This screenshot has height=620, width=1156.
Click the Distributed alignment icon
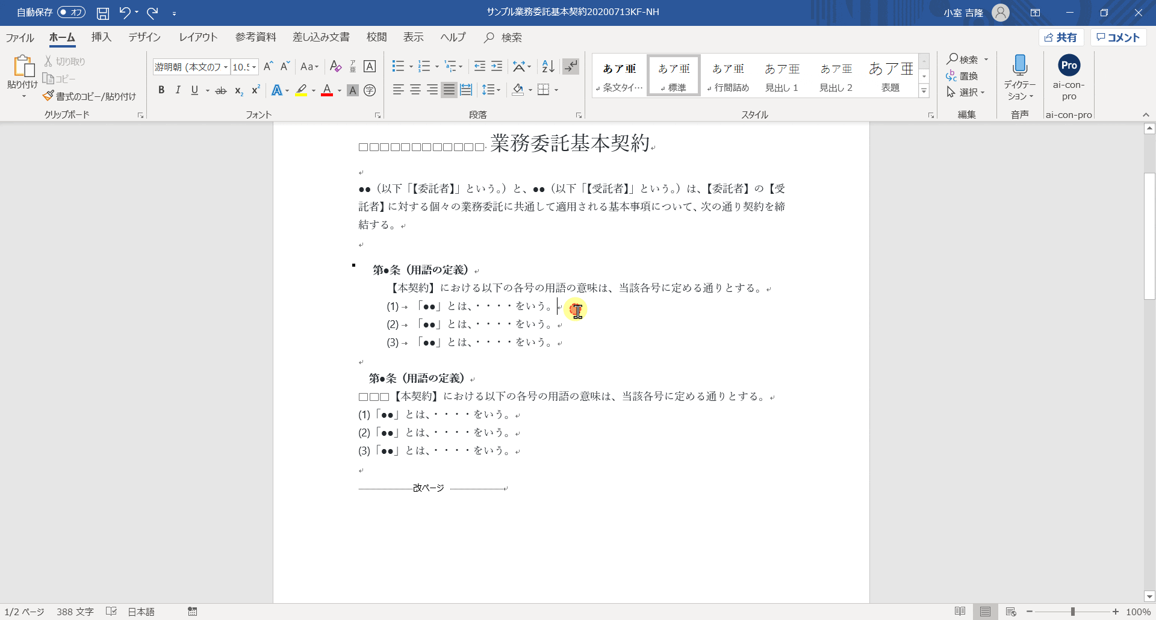pos(466,90)
